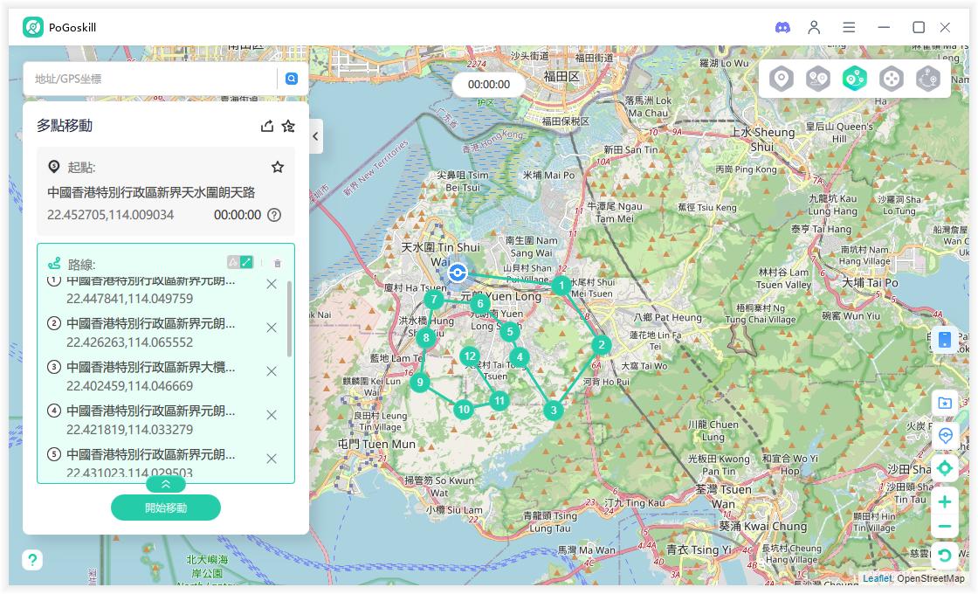
Task: Collapse the side panel with left chevron
Action: 315,136
